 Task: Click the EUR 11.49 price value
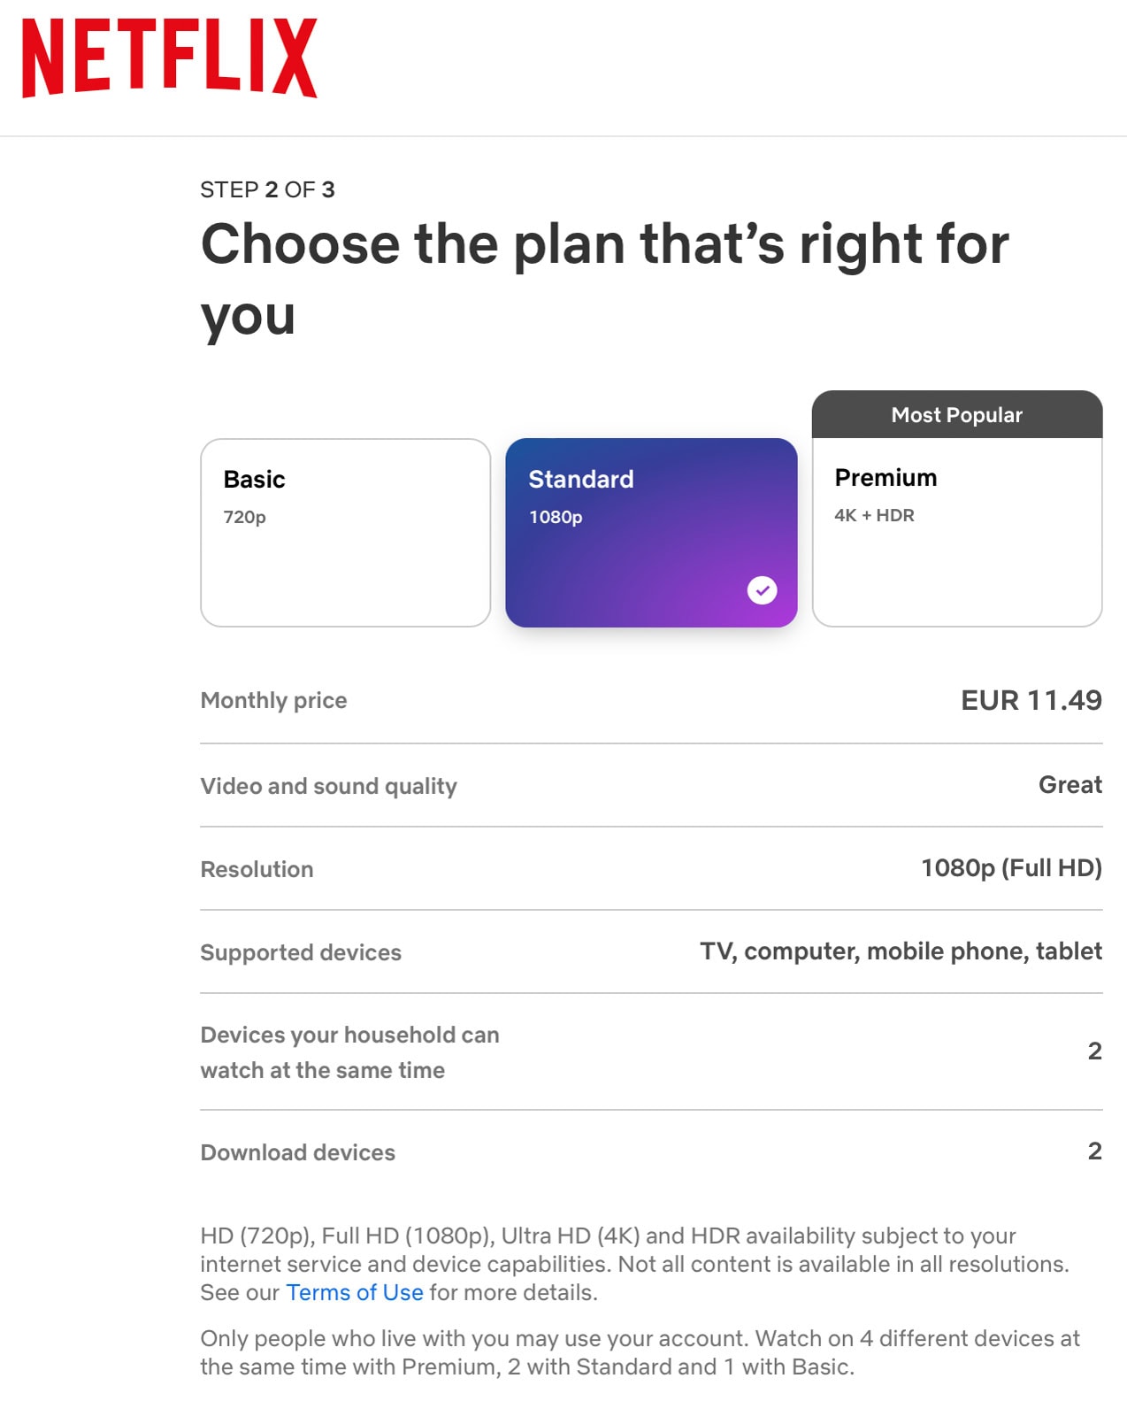pyautogui.click(x=1031, y=700)
